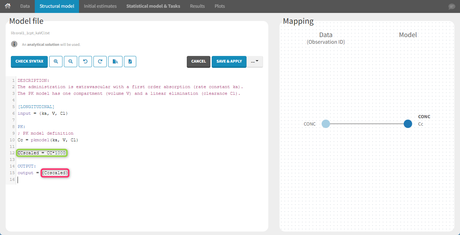Screen dimensions: 460x235
Task: Open the Initial estimates tab
Action: [x=100, y=6]
